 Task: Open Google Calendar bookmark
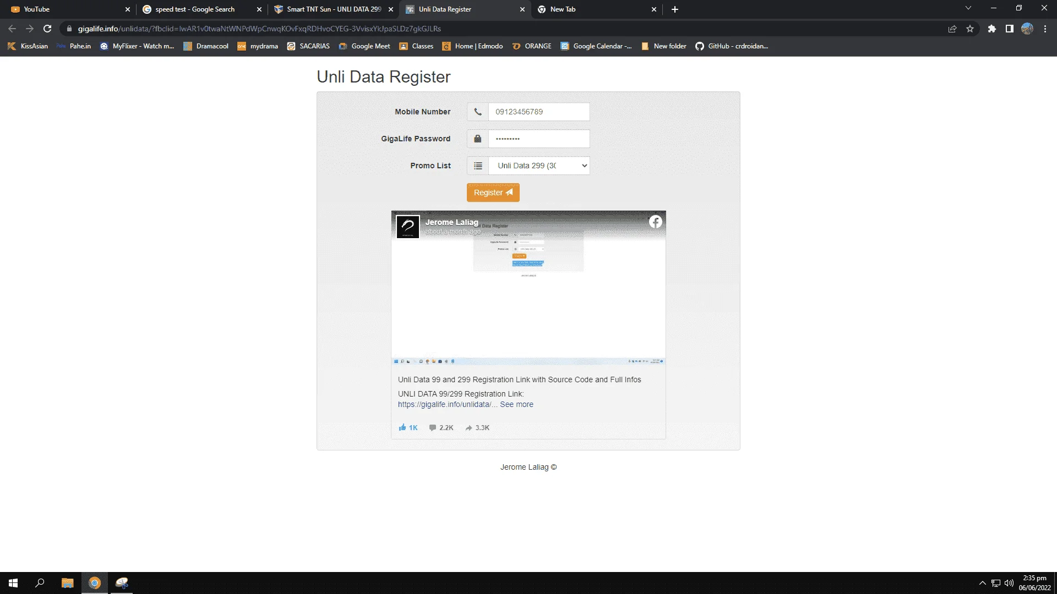coord(596,46)
